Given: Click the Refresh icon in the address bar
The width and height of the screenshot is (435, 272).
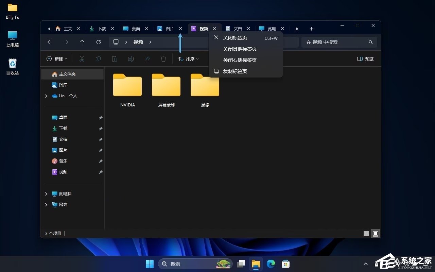Looking at the screenshot, I should pos(99,42).
